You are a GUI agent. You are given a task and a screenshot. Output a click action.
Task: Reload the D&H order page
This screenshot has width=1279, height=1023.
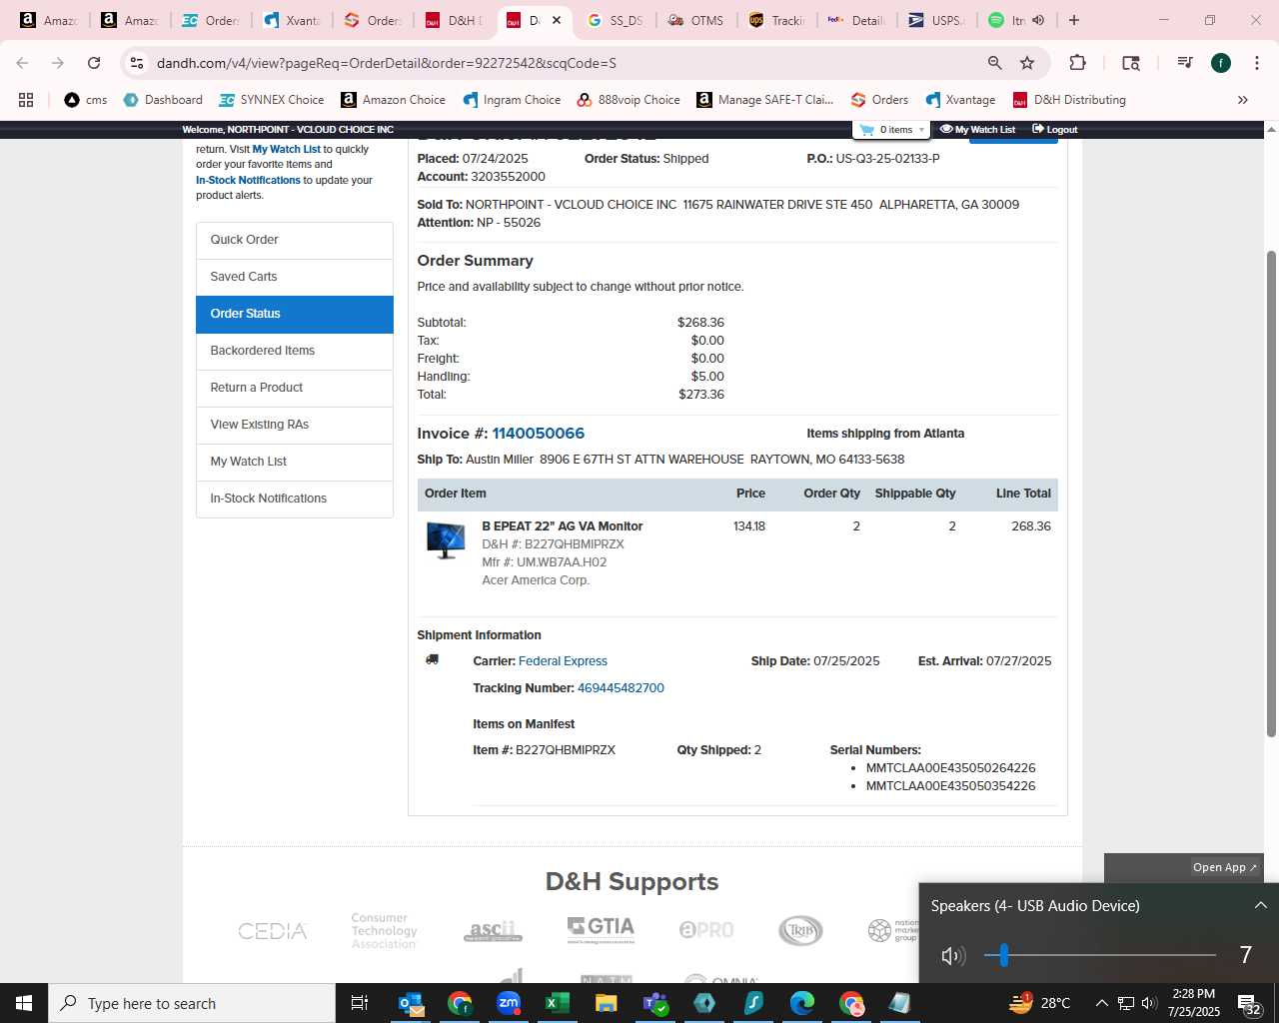pyautogui.click(x=94, y=63)
